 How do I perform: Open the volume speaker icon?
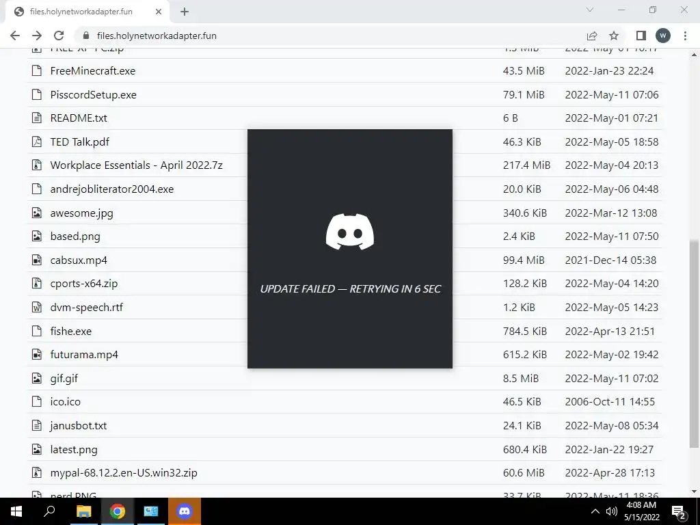612,511
